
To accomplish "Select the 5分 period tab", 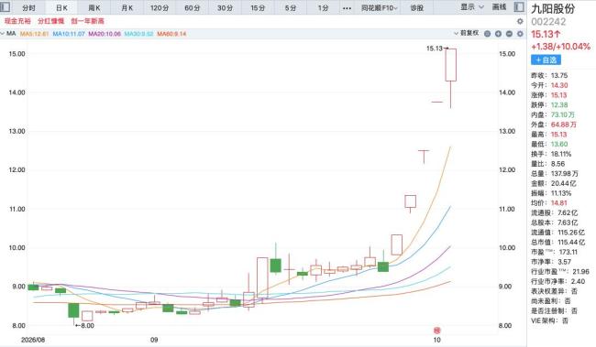I will (x=291, y=7).
